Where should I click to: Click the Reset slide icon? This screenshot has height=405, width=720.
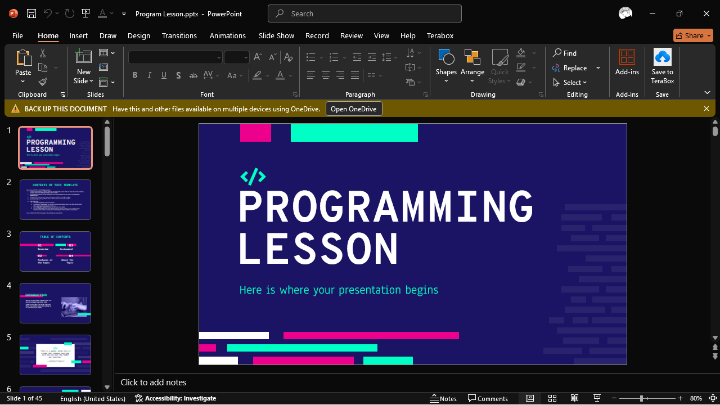[x=103, y=67]
